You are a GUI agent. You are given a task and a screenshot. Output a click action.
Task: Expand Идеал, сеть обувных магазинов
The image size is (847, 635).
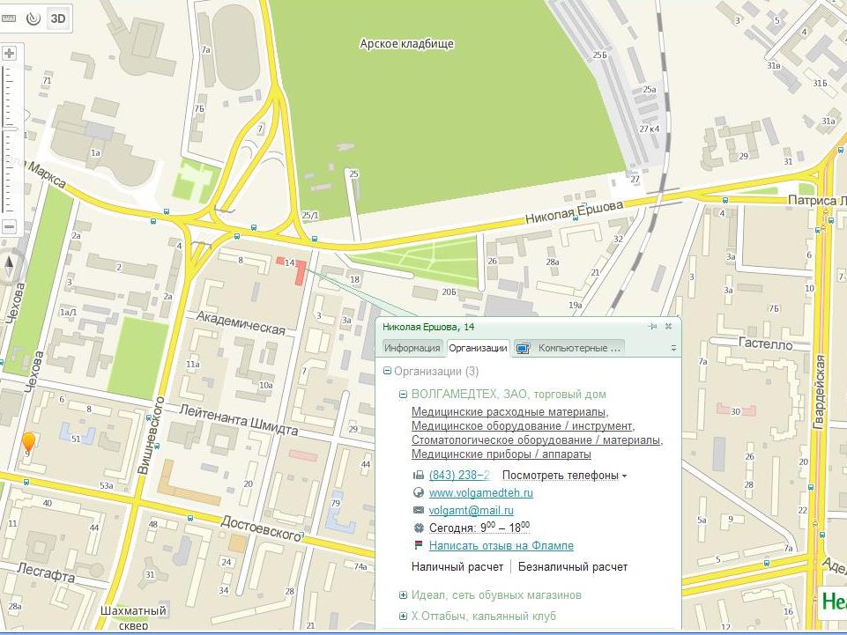click(x=404, y=595)
